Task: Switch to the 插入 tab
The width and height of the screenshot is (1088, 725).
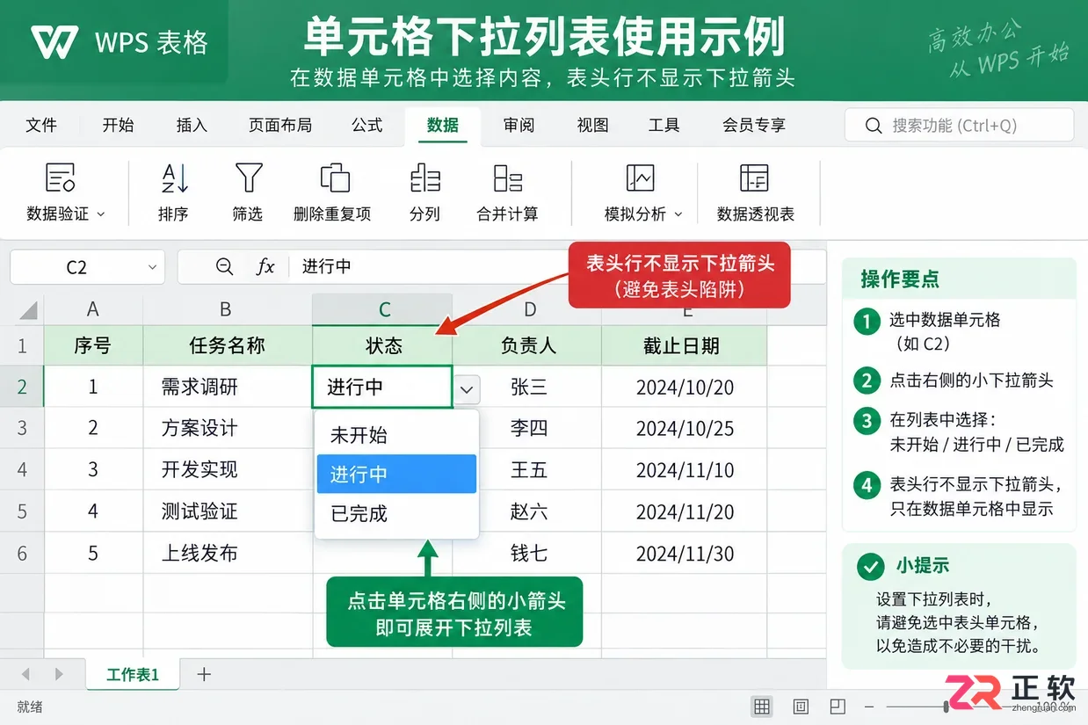Action: [192, 126]
